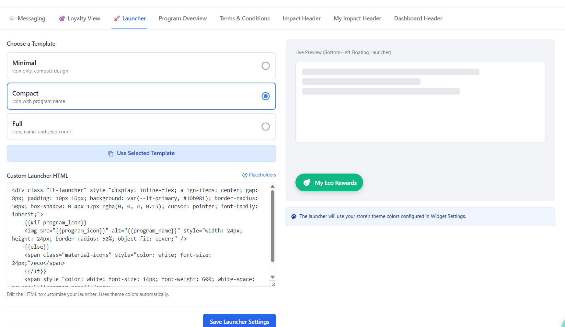The width and height of the screenshot is (565, 327).
Task: Open the Program Overview tab
Action: (x=183, y=18)
